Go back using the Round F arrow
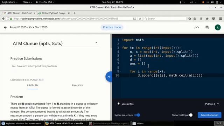 pyautogui.click(x=5, y=27)
